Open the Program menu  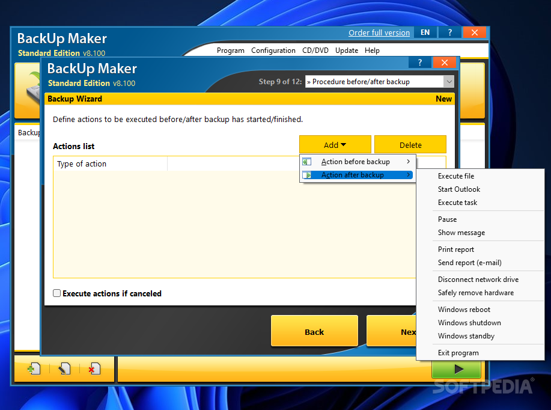(x=231, y=50)
